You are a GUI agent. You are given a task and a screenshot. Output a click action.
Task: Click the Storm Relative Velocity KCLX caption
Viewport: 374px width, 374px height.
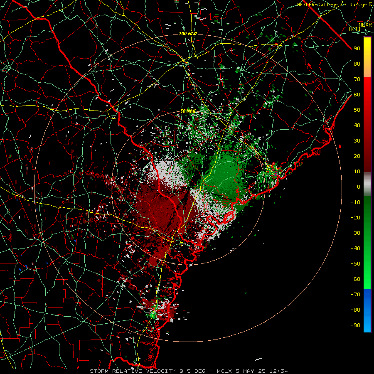pyautogui.click(x=189, y=371)
